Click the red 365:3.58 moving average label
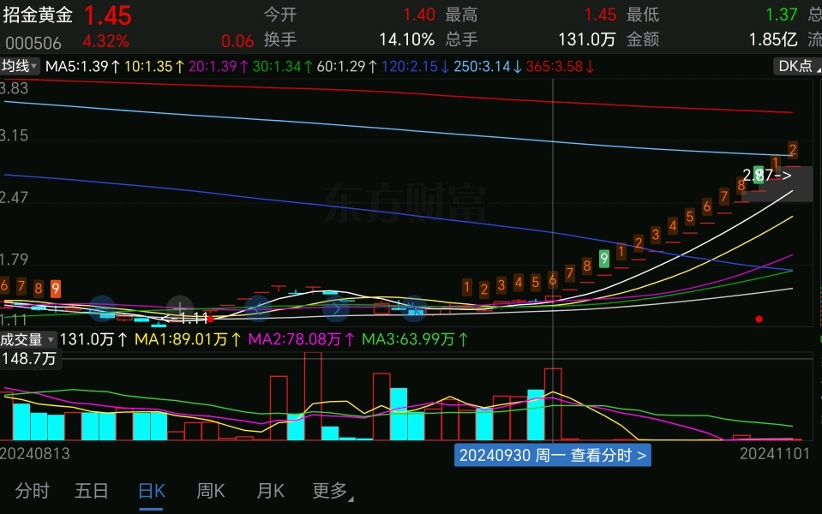The height and width of the screenshot is (514, 822). (561, 67)
